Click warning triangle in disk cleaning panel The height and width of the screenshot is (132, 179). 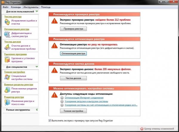click(x=55, y=70)
